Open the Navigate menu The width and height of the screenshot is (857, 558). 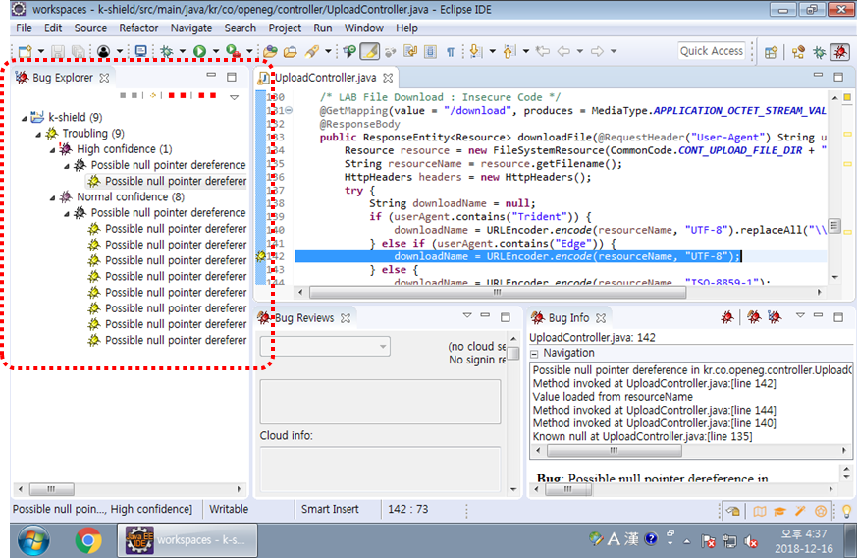191,28
